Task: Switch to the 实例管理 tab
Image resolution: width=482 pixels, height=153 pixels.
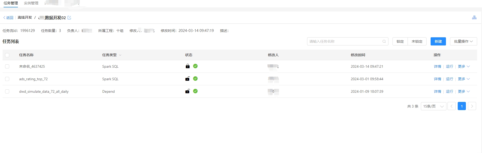Action: (31, 3)
